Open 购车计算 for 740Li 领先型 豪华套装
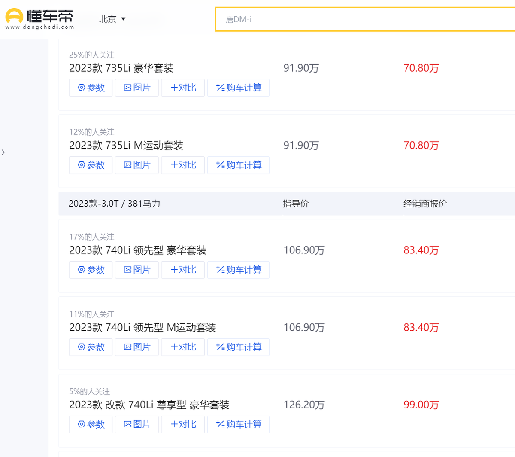515x457 pixels. pyautogui.click(x=238, y=270)
